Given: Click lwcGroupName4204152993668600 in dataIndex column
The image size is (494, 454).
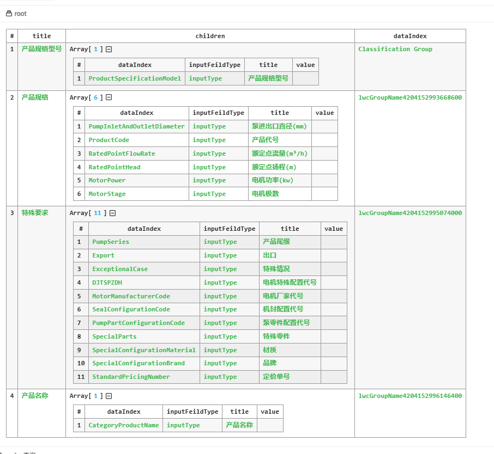Looking at the screenshot, I should click(x=410, y=97).
